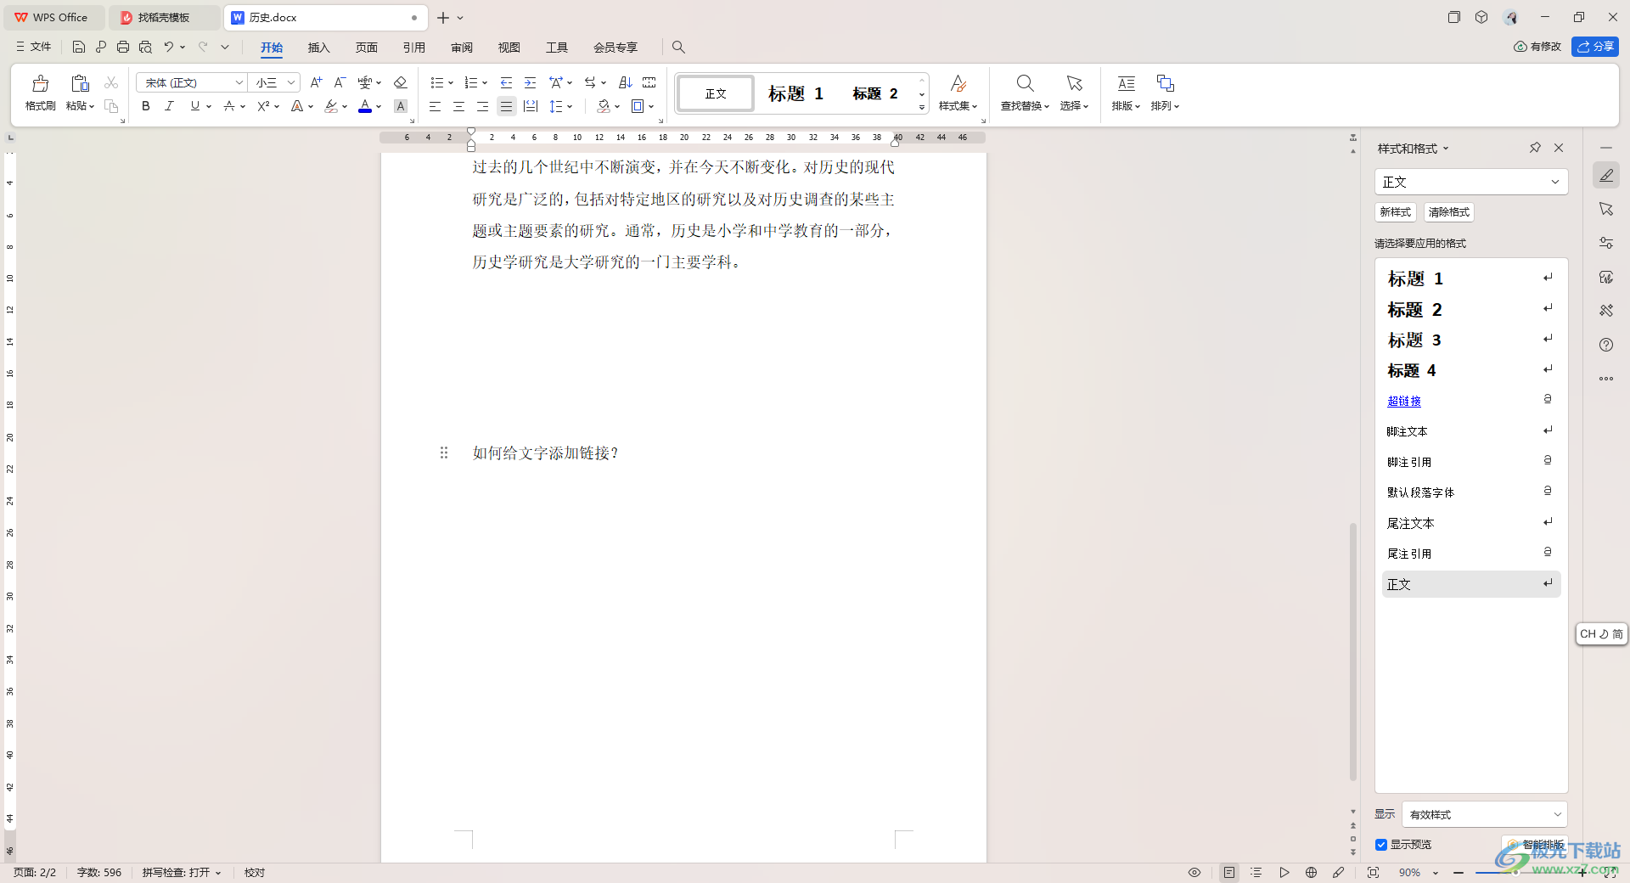Switch to web layout globe icon
Screen dimensions: 1630x883
click(1312, 872)
